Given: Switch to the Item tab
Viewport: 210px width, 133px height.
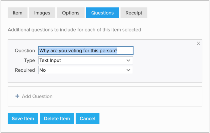Looking at the screenshot, I should pyautogui.click(x=18, y=13).
